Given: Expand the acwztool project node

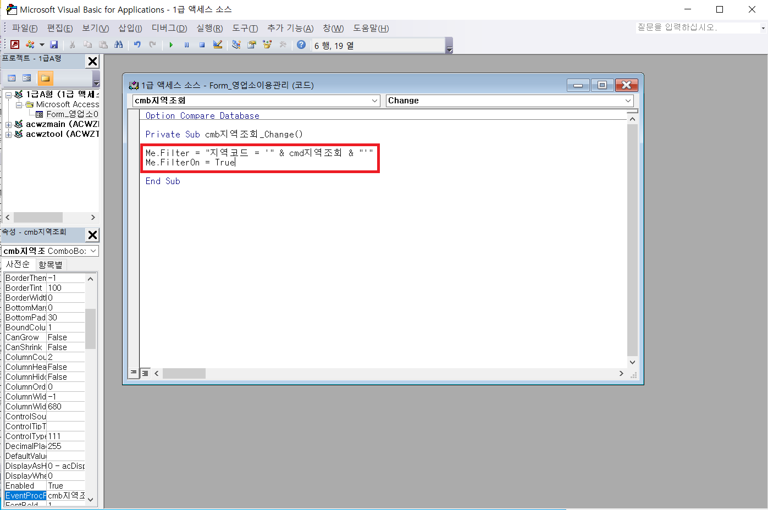Looking at the screenshot, I should click(x=9, y=134).
